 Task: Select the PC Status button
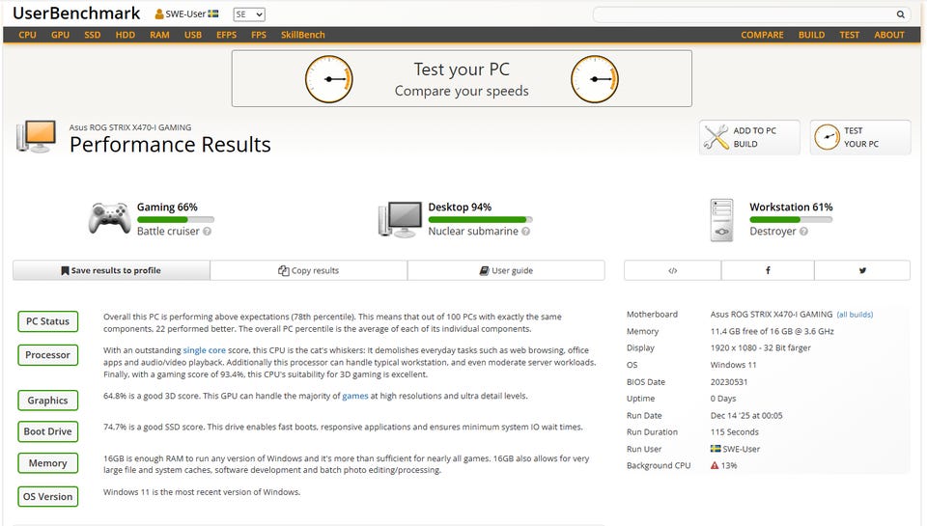48,321
